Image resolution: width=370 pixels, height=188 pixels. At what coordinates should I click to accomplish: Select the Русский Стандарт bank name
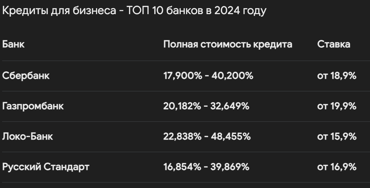pos(46,167)
